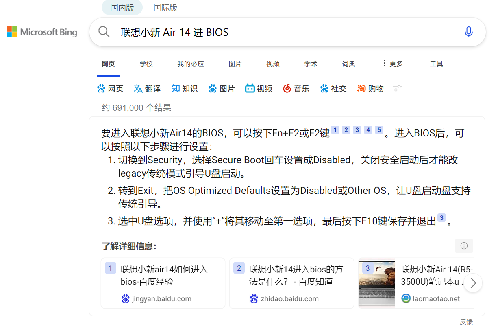Expand more sources with the right arrow

473,283
